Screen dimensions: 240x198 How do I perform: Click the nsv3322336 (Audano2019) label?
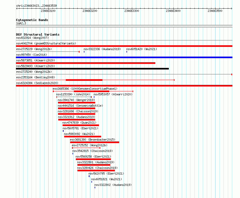[102, 49]
